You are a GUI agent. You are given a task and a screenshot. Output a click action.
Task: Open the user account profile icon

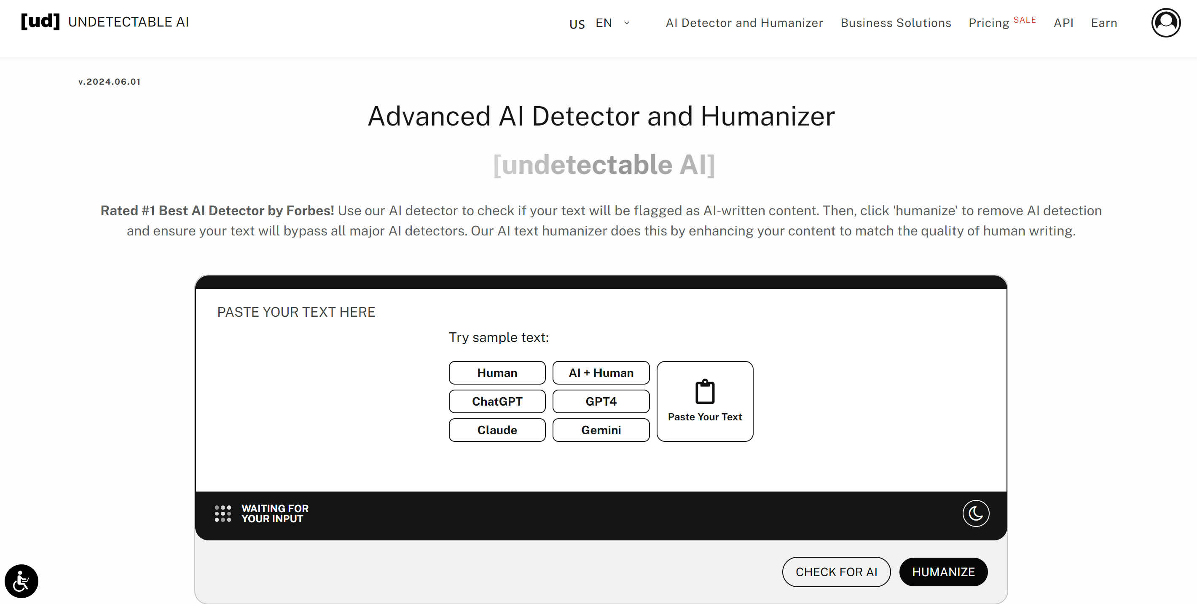[1165, 22]
